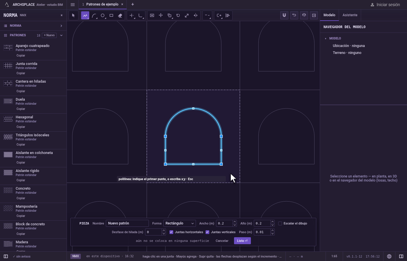This screenshot has width=407, height=261.
Task: Open the globe language icon
Action: tap(389, 256)
